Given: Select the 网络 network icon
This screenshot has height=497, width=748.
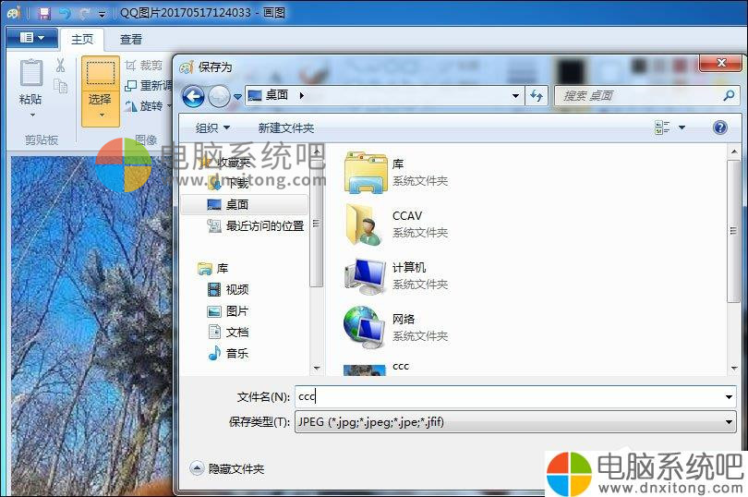Looking at the screenshot, I should tap(366, 327).
